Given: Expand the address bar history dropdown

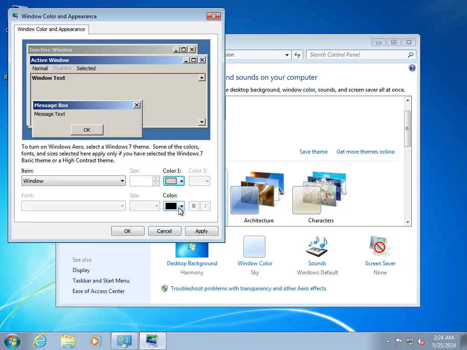Looking at the screenshot, I should 287,55.
